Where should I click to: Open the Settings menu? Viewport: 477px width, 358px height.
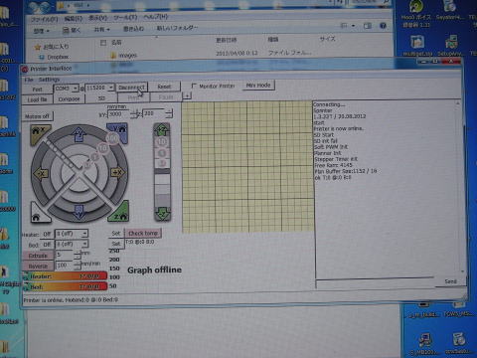(49, 80)
